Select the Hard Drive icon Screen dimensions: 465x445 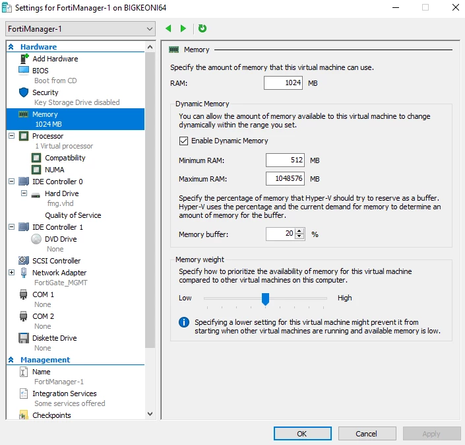36,195
